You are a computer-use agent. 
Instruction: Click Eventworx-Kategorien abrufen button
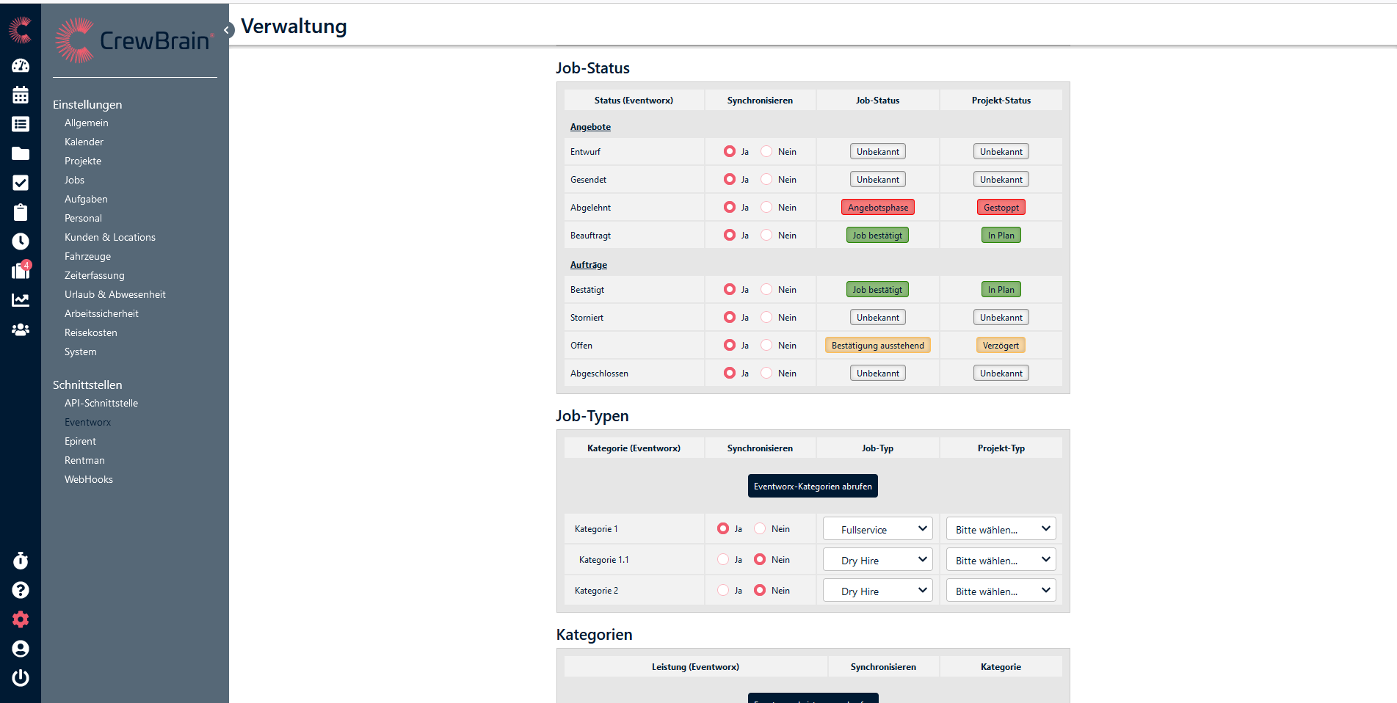(x=813, y=486)
